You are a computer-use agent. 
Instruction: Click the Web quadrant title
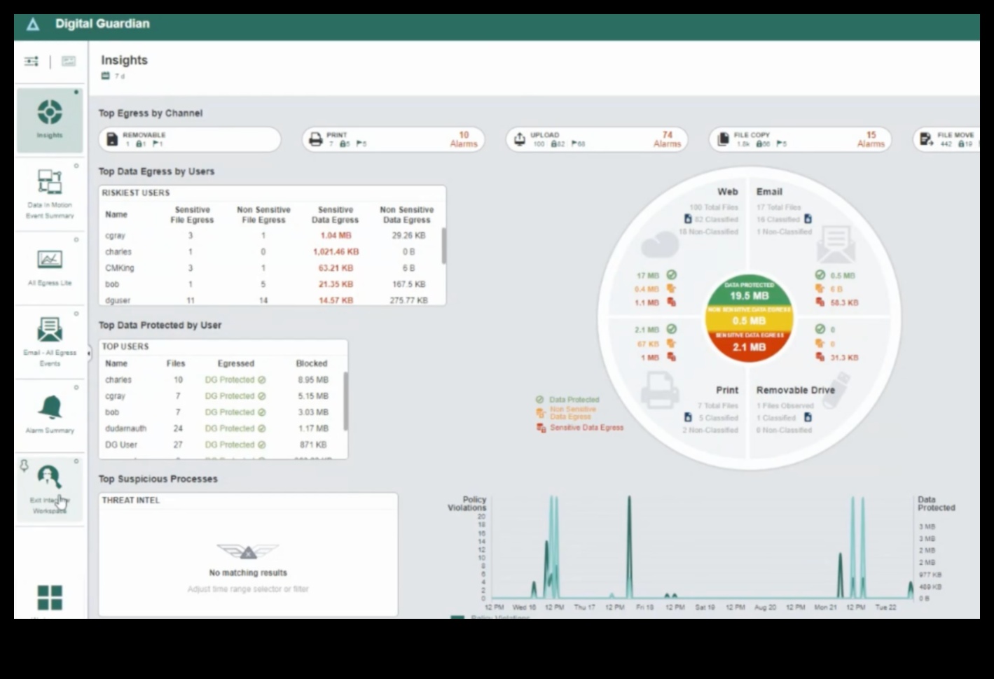pyautogui.click(x=727, y=192)
